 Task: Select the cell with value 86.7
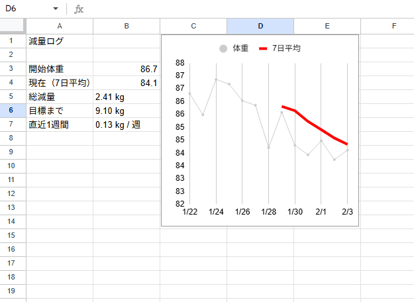(127, 69)
